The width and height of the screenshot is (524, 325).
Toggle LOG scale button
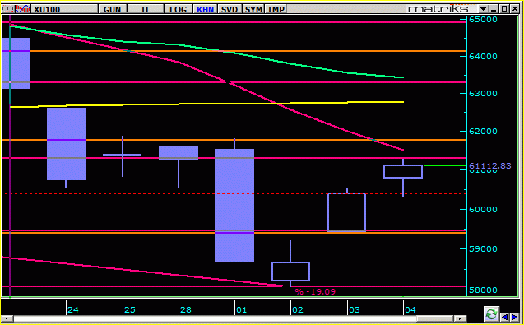coord(178,9)
